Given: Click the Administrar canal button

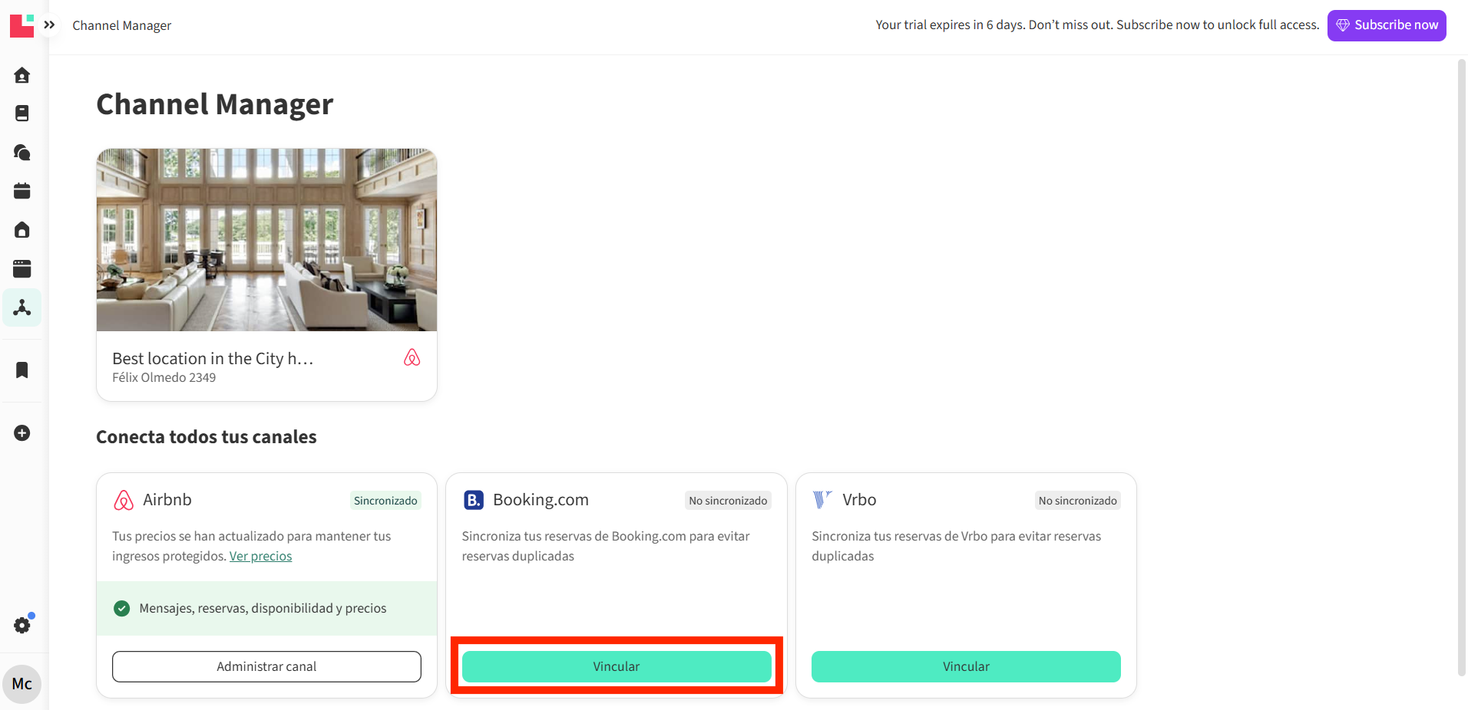Looking at the screenshot, I should 266,666.
